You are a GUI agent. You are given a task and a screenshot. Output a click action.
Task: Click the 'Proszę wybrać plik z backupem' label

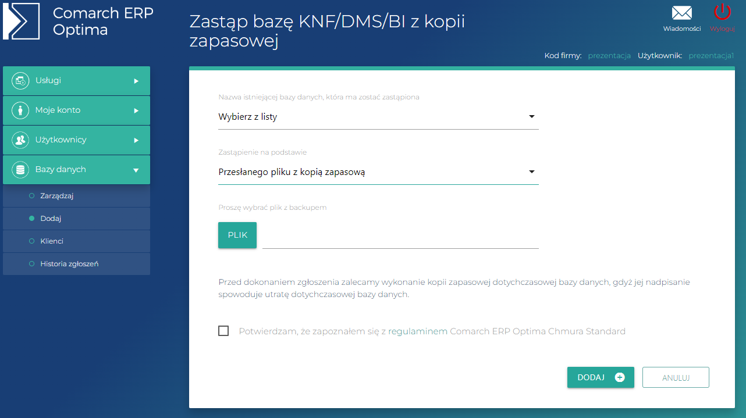(272, 208)
